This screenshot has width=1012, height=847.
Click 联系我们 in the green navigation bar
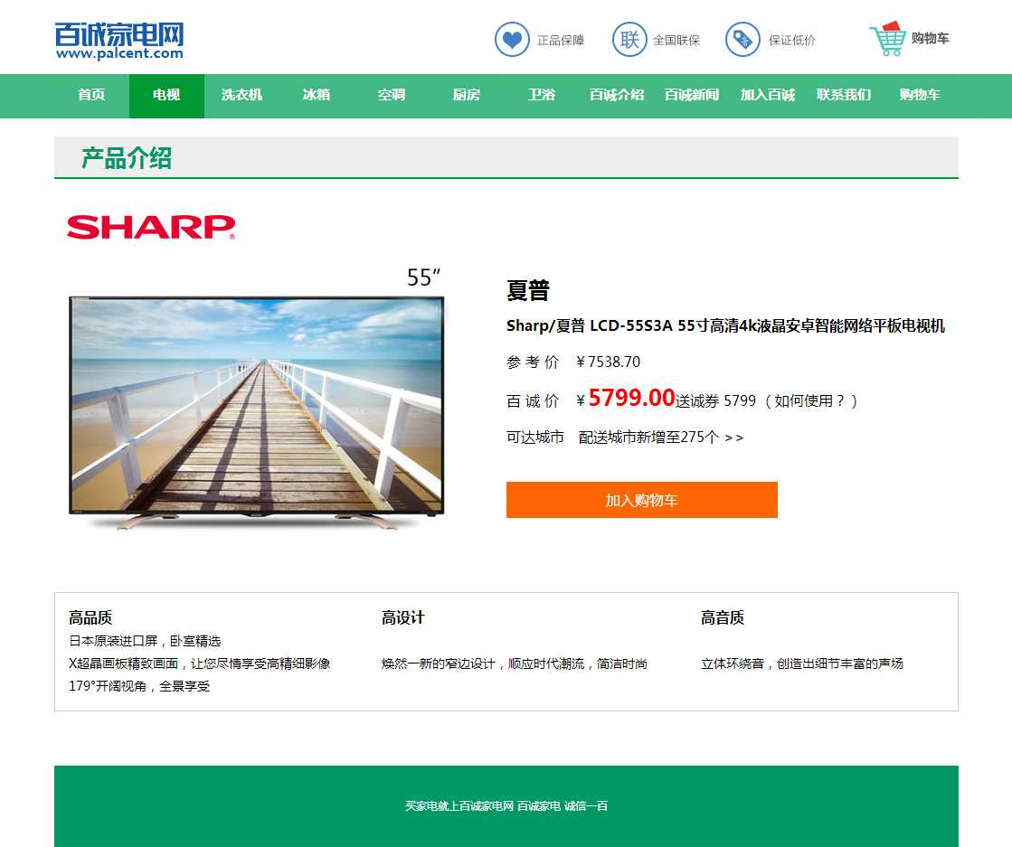[x=844, y=96]
